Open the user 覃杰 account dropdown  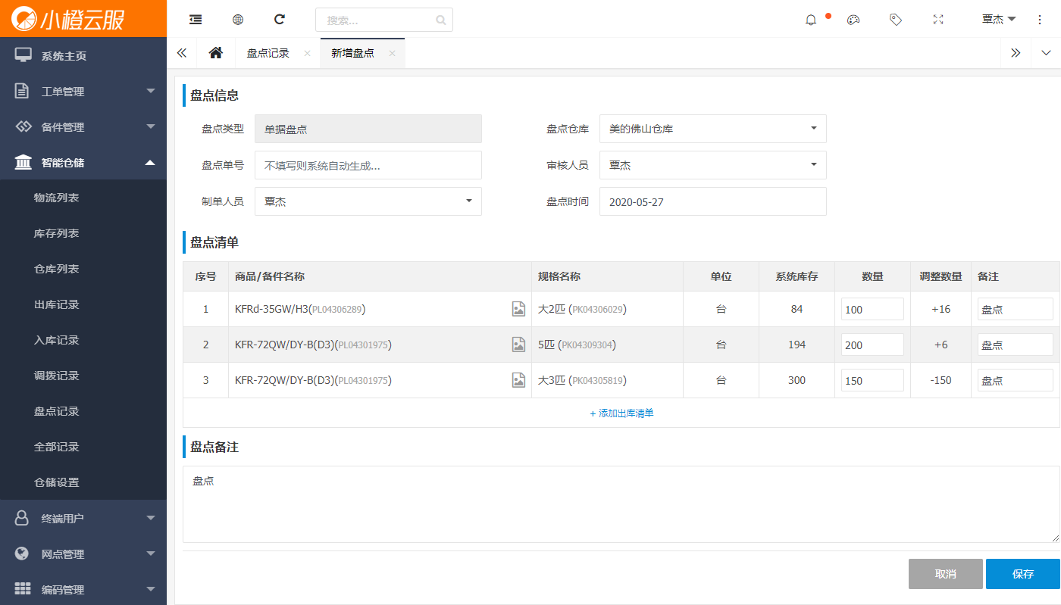pyautogui.click(x=998, y=20)
